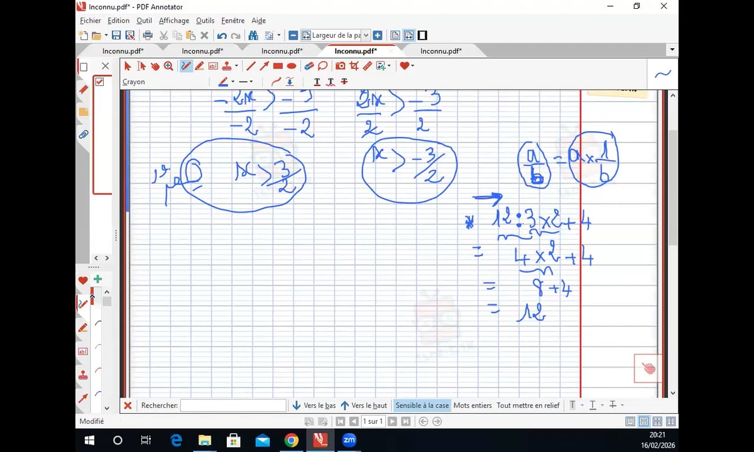Screen dimensions: 754x452
Task: Select the Pen (Crayon) tool in toolbar
Action: [x=186, y=66]
